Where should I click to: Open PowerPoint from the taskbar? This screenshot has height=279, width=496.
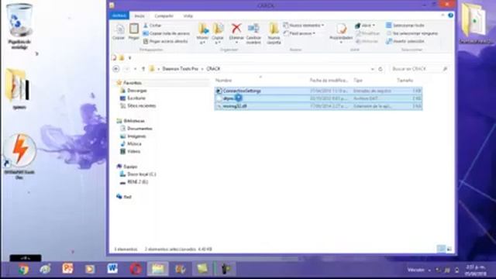point(67,269)
